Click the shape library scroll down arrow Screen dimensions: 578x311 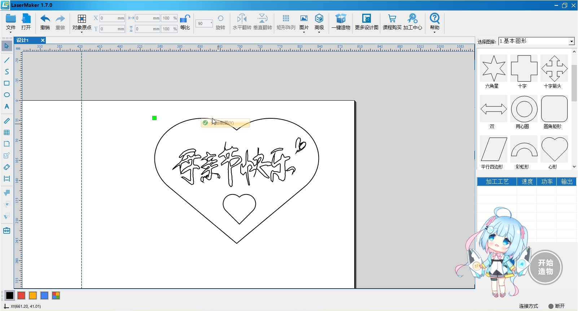pyautogui.click(x=574, y=167)
